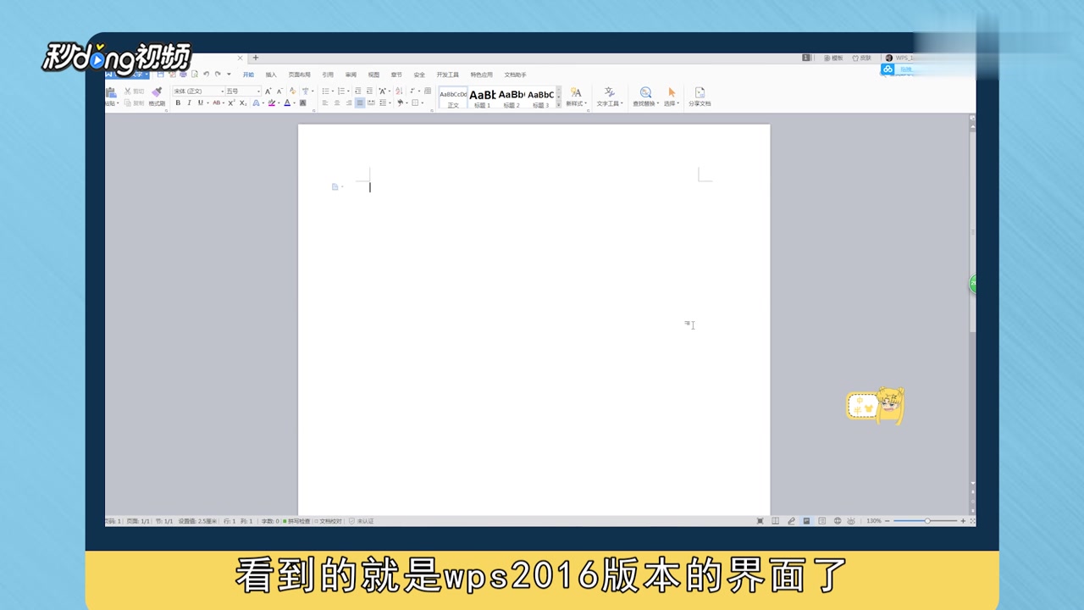The width and height of the screenshot is (1084, 610).
Task: Open the 插入 (Insert) ribbon tab
Action: click(271, 75)
